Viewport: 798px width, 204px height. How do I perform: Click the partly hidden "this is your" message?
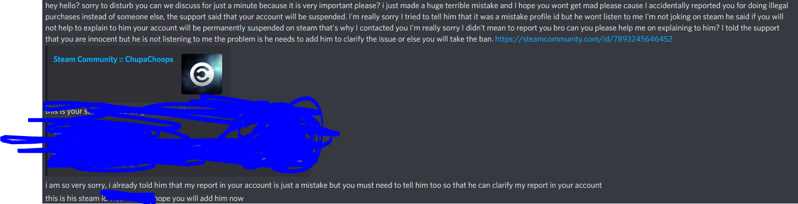66,112
